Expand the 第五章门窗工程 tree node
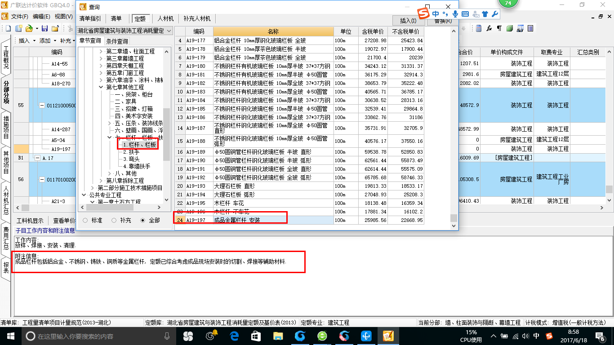614x345 pixels. point(101,73)
